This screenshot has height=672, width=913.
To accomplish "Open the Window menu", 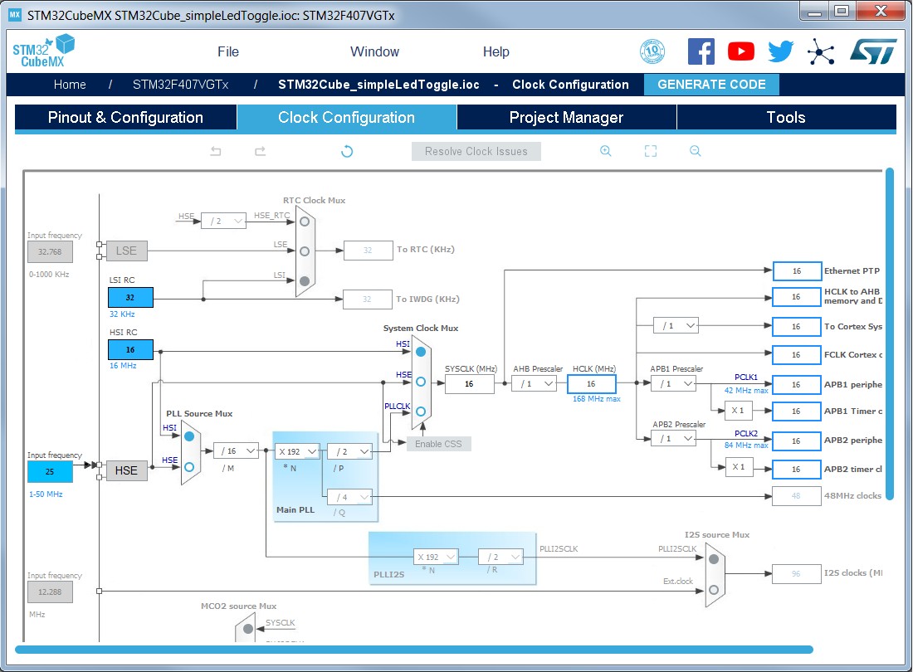I will [375, 51].
